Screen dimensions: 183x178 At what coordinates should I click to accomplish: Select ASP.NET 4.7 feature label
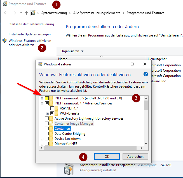coord(69,108)
